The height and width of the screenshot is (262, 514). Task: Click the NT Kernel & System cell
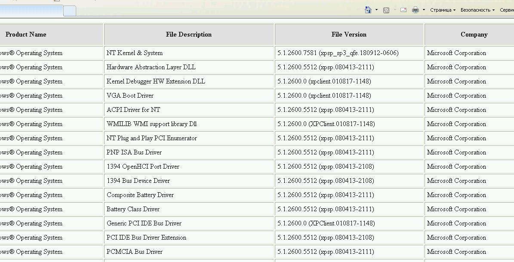(189, 53)
